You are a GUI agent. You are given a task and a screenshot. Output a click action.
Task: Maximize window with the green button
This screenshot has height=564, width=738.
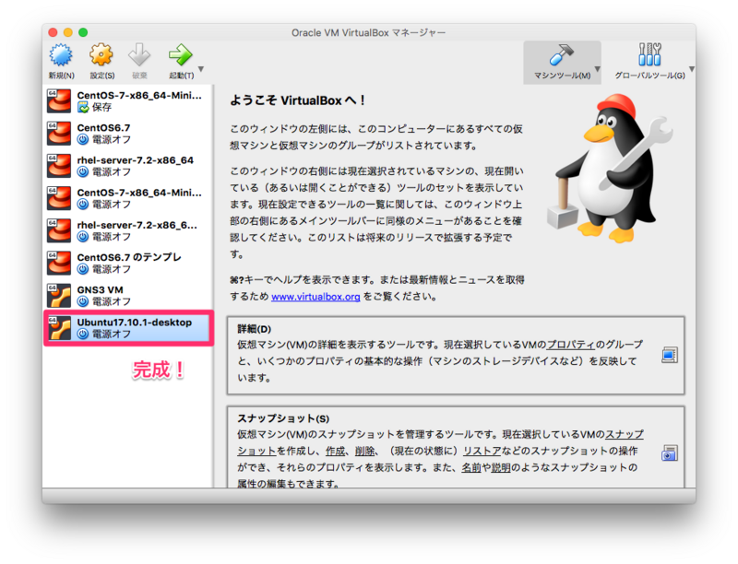point(83,32)
